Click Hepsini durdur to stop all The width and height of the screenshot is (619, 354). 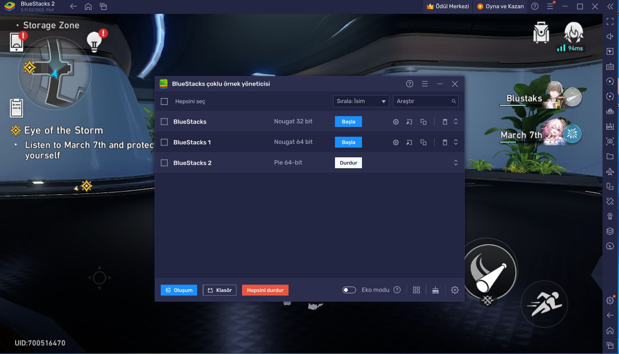[x=265, y=290]
